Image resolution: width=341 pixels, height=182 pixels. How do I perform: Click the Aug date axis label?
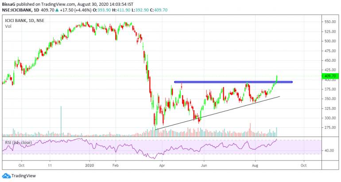point(255,166)
